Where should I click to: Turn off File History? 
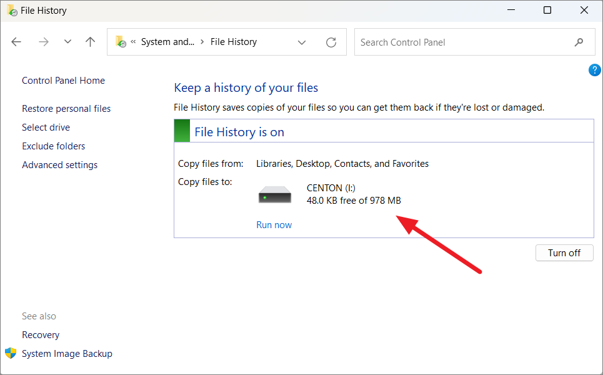(x=564, y=252)
